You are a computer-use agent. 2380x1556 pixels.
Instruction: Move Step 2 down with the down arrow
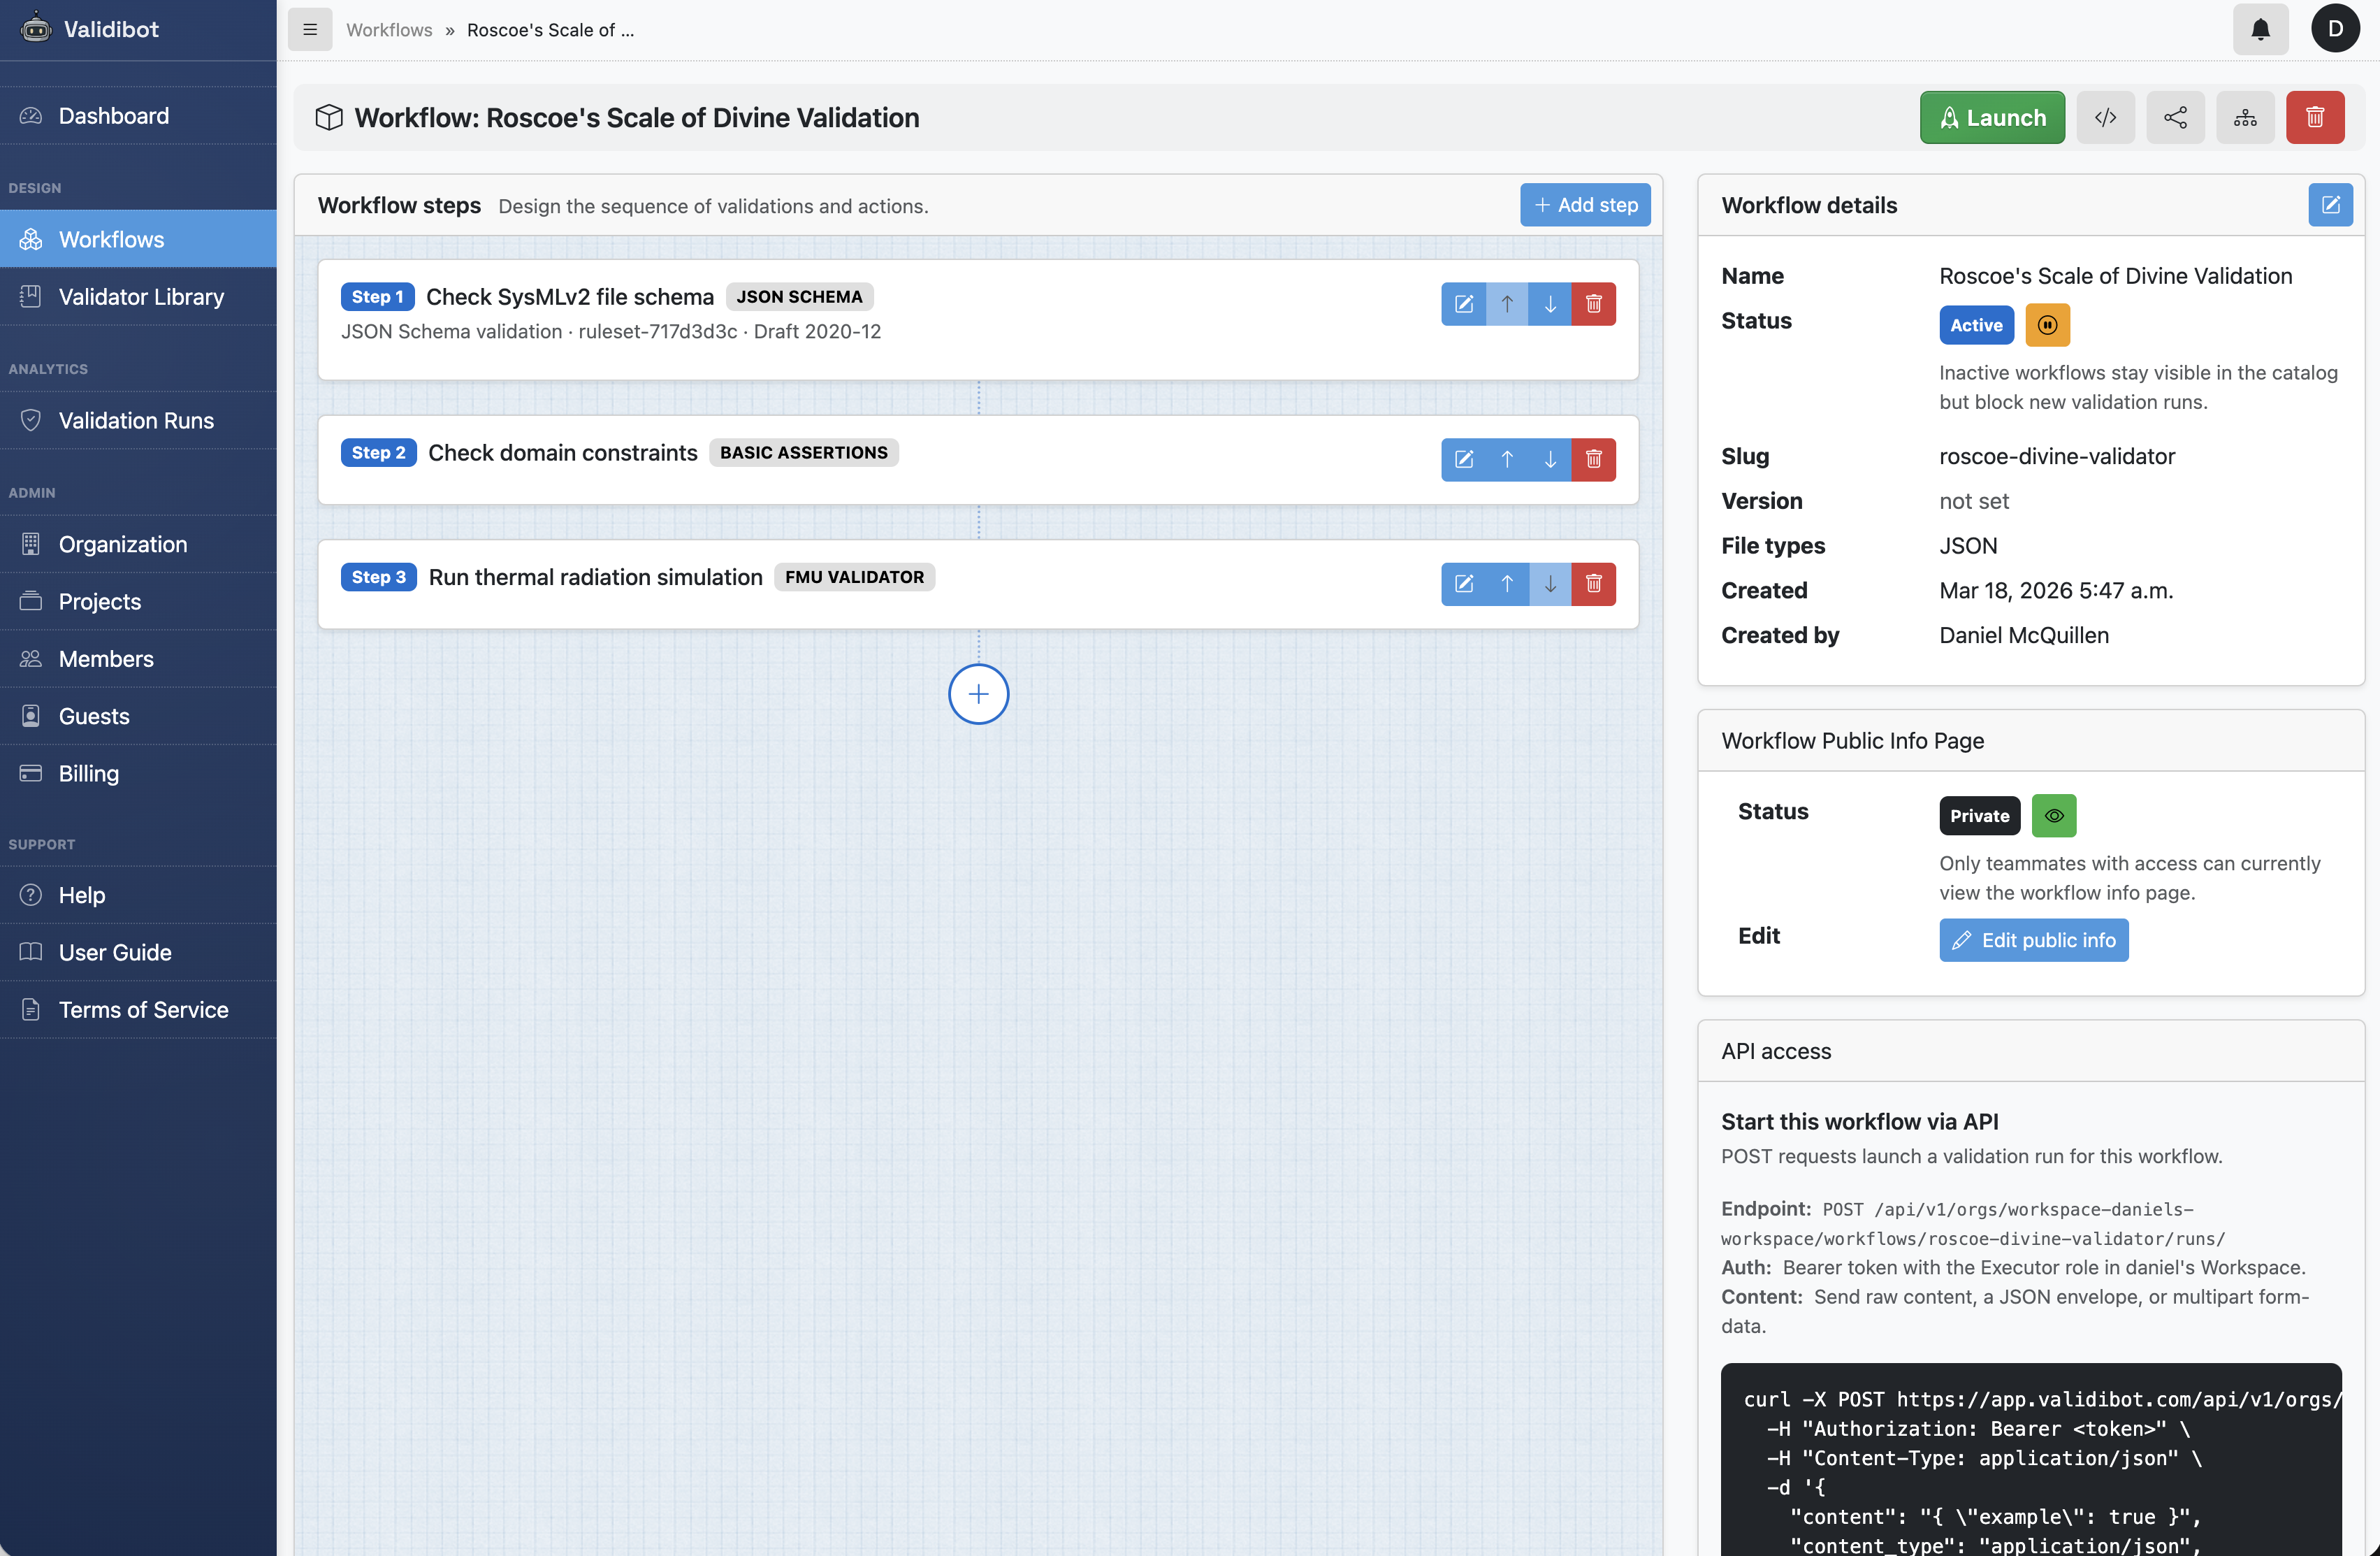(x=1550, y=459)
